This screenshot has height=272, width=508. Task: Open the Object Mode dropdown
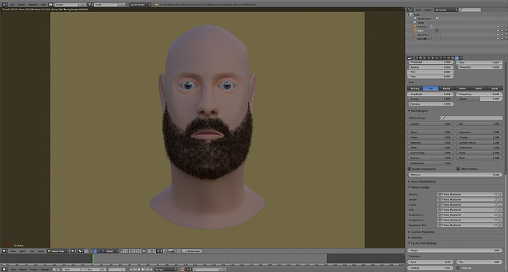point(58,251)
